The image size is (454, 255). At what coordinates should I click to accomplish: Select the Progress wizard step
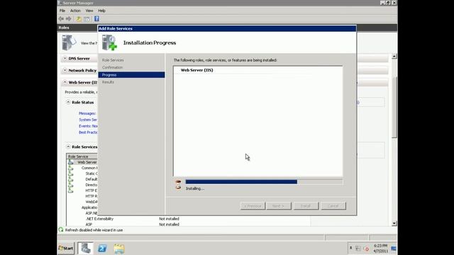pos(131,75)
